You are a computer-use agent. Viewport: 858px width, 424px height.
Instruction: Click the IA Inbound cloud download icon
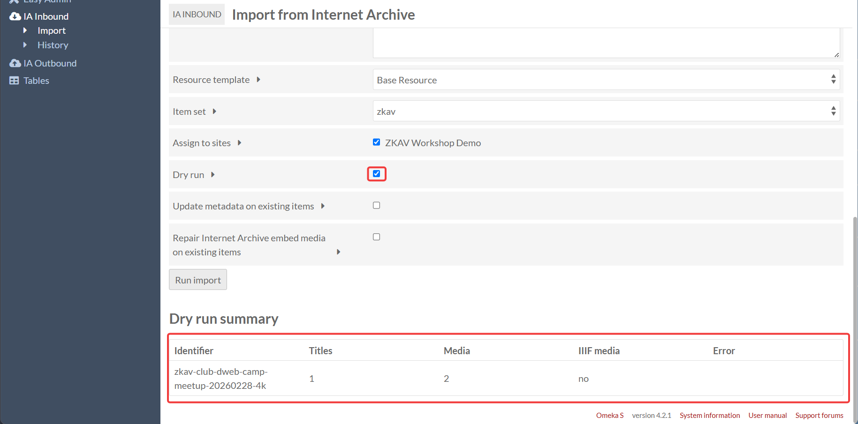coord(15,16)
